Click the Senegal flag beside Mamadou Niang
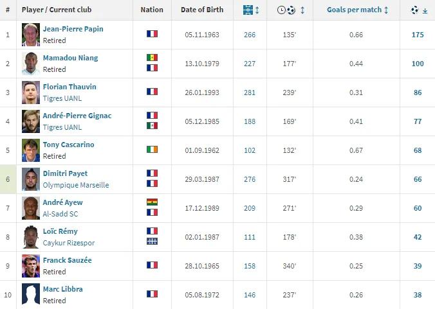Screen dimensions: 435x309 (152, 58)
